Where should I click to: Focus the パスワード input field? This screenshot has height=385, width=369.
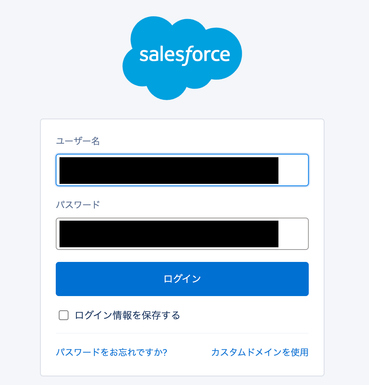point(182,234)
